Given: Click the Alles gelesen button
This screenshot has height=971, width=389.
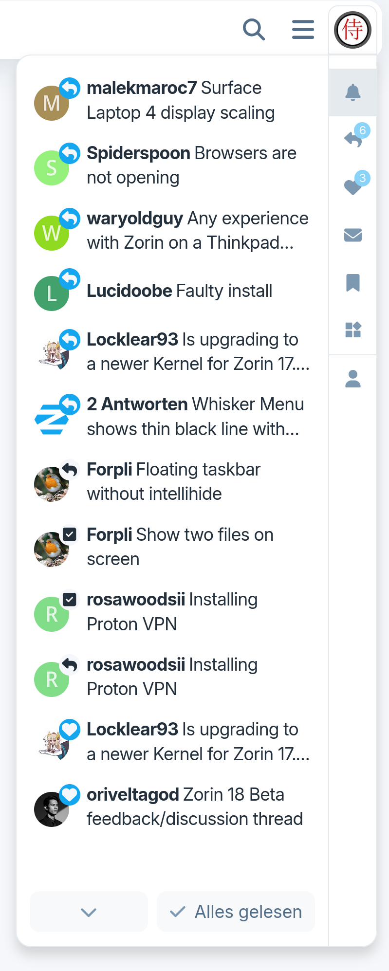Looking at the screenshot, I should tap(236, 912).
